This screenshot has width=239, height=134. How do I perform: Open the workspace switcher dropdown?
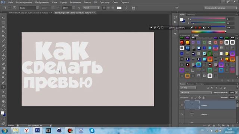tap(220, 8)
